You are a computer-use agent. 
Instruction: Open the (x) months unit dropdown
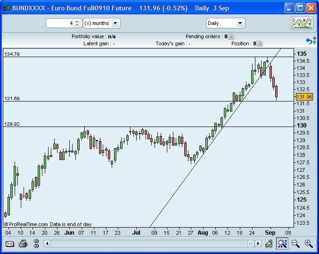click(102, 23)
